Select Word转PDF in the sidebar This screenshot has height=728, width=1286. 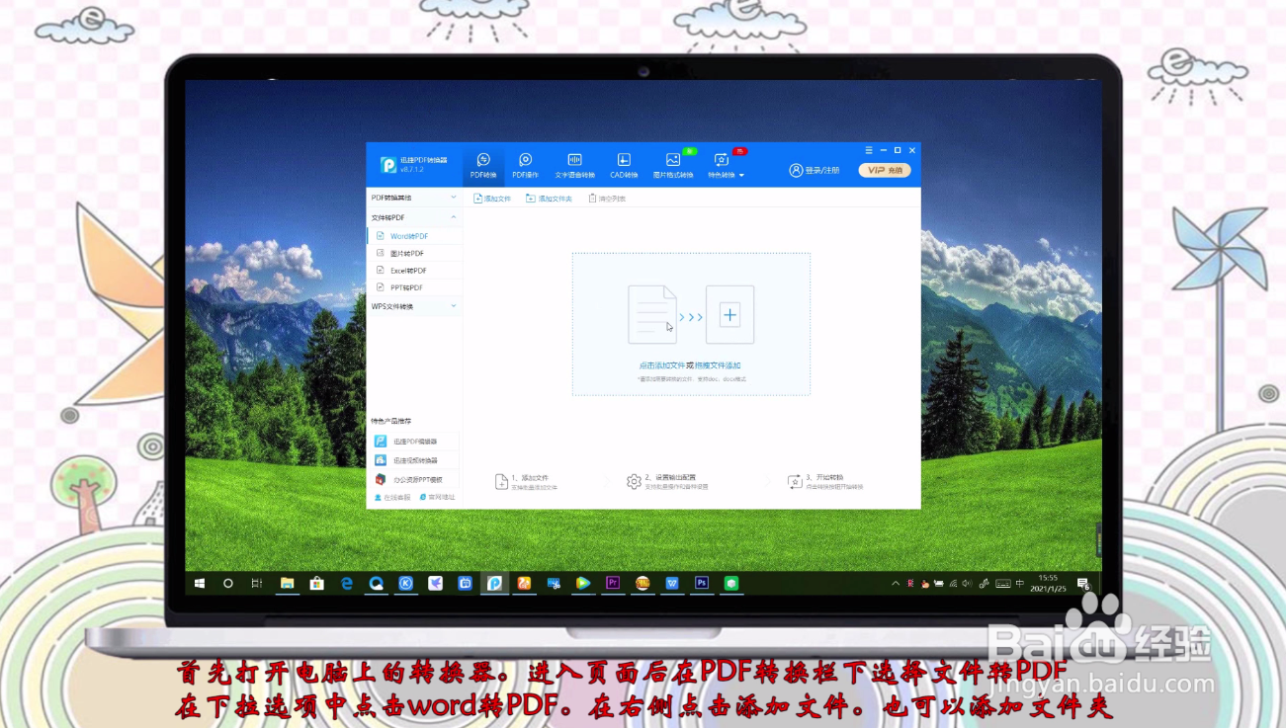414,236
